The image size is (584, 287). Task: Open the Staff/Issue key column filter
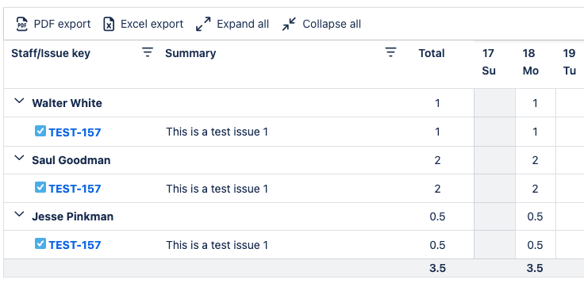click(x=148, y=52)
